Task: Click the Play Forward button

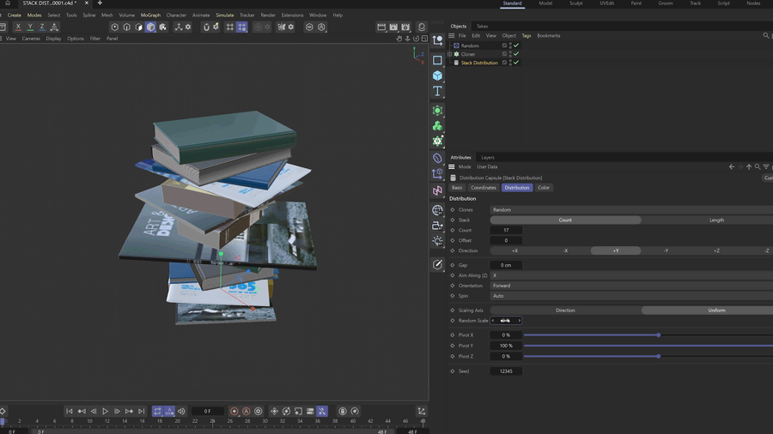Action: tap(106, 412)
